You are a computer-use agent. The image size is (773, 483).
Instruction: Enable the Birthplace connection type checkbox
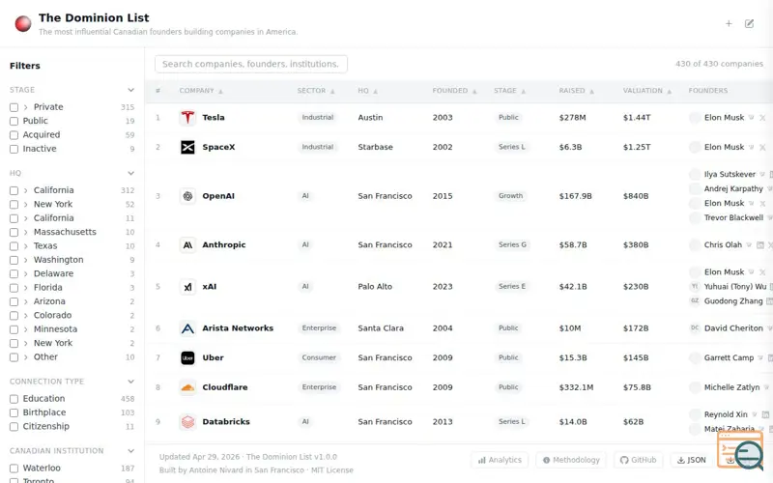tap(14, 412)
